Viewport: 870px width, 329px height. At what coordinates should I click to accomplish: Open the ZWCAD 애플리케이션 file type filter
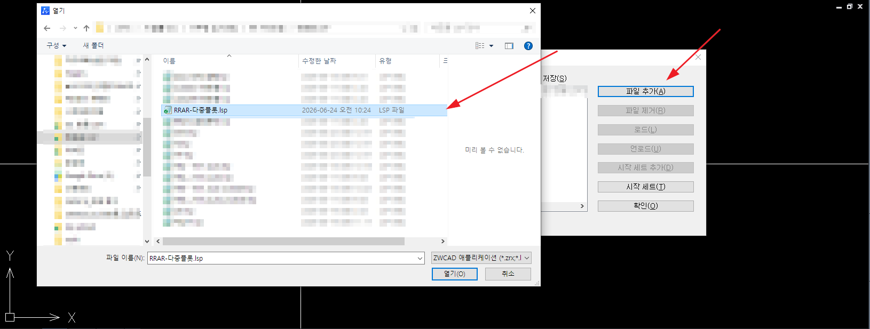coord(481,258)
